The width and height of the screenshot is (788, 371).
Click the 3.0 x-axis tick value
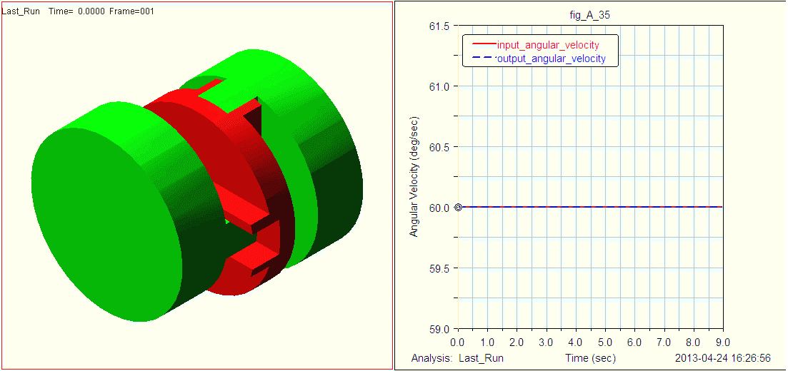547,342
